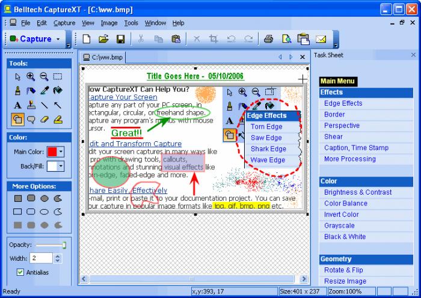This screenshot has width=421, height=298.
Task: Click the New document toolbar icon
Action: click(87, 39)
